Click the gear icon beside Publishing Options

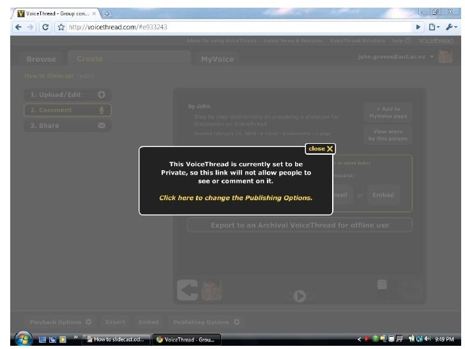[x=236, y=322]
